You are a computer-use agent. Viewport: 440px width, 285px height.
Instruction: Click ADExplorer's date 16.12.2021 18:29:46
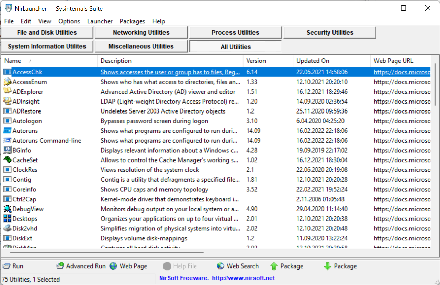coord(322,92)
